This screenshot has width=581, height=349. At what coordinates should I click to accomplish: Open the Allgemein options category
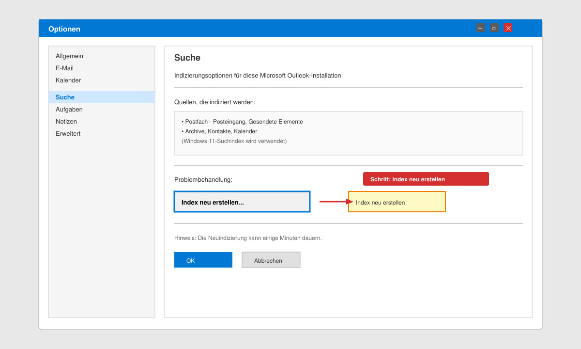click(102, 56)
